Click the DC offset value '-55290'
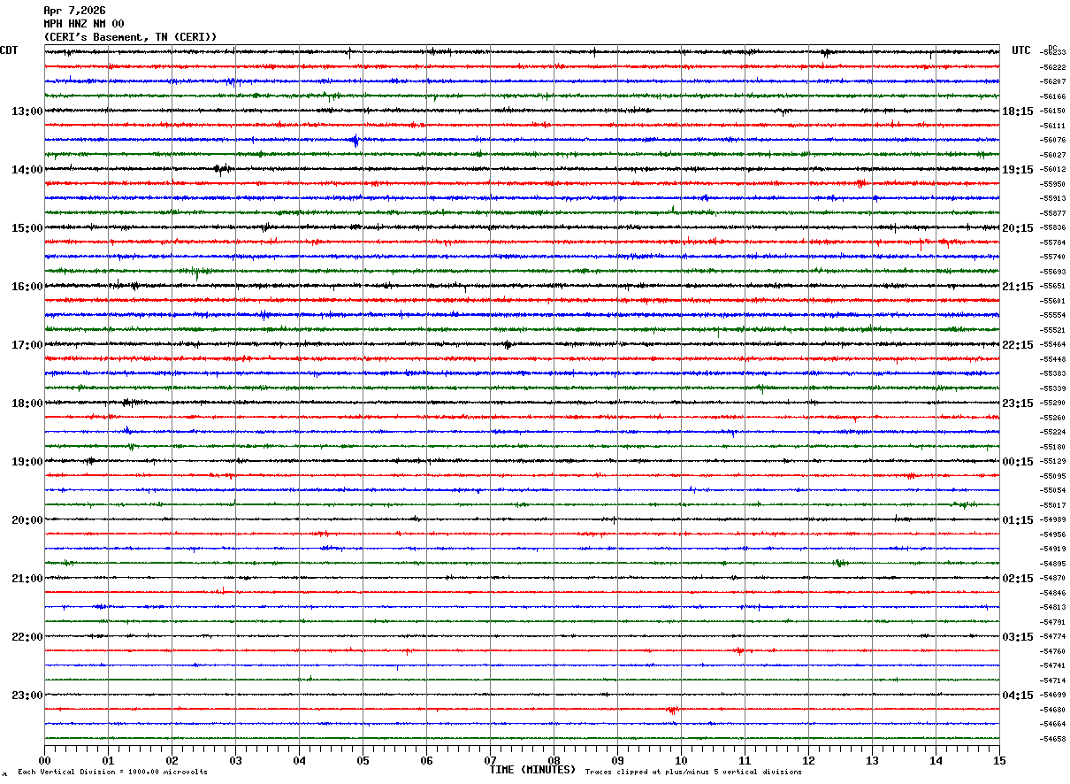1070x784 pixels. pyautogui.click(x=1052, y=403)
